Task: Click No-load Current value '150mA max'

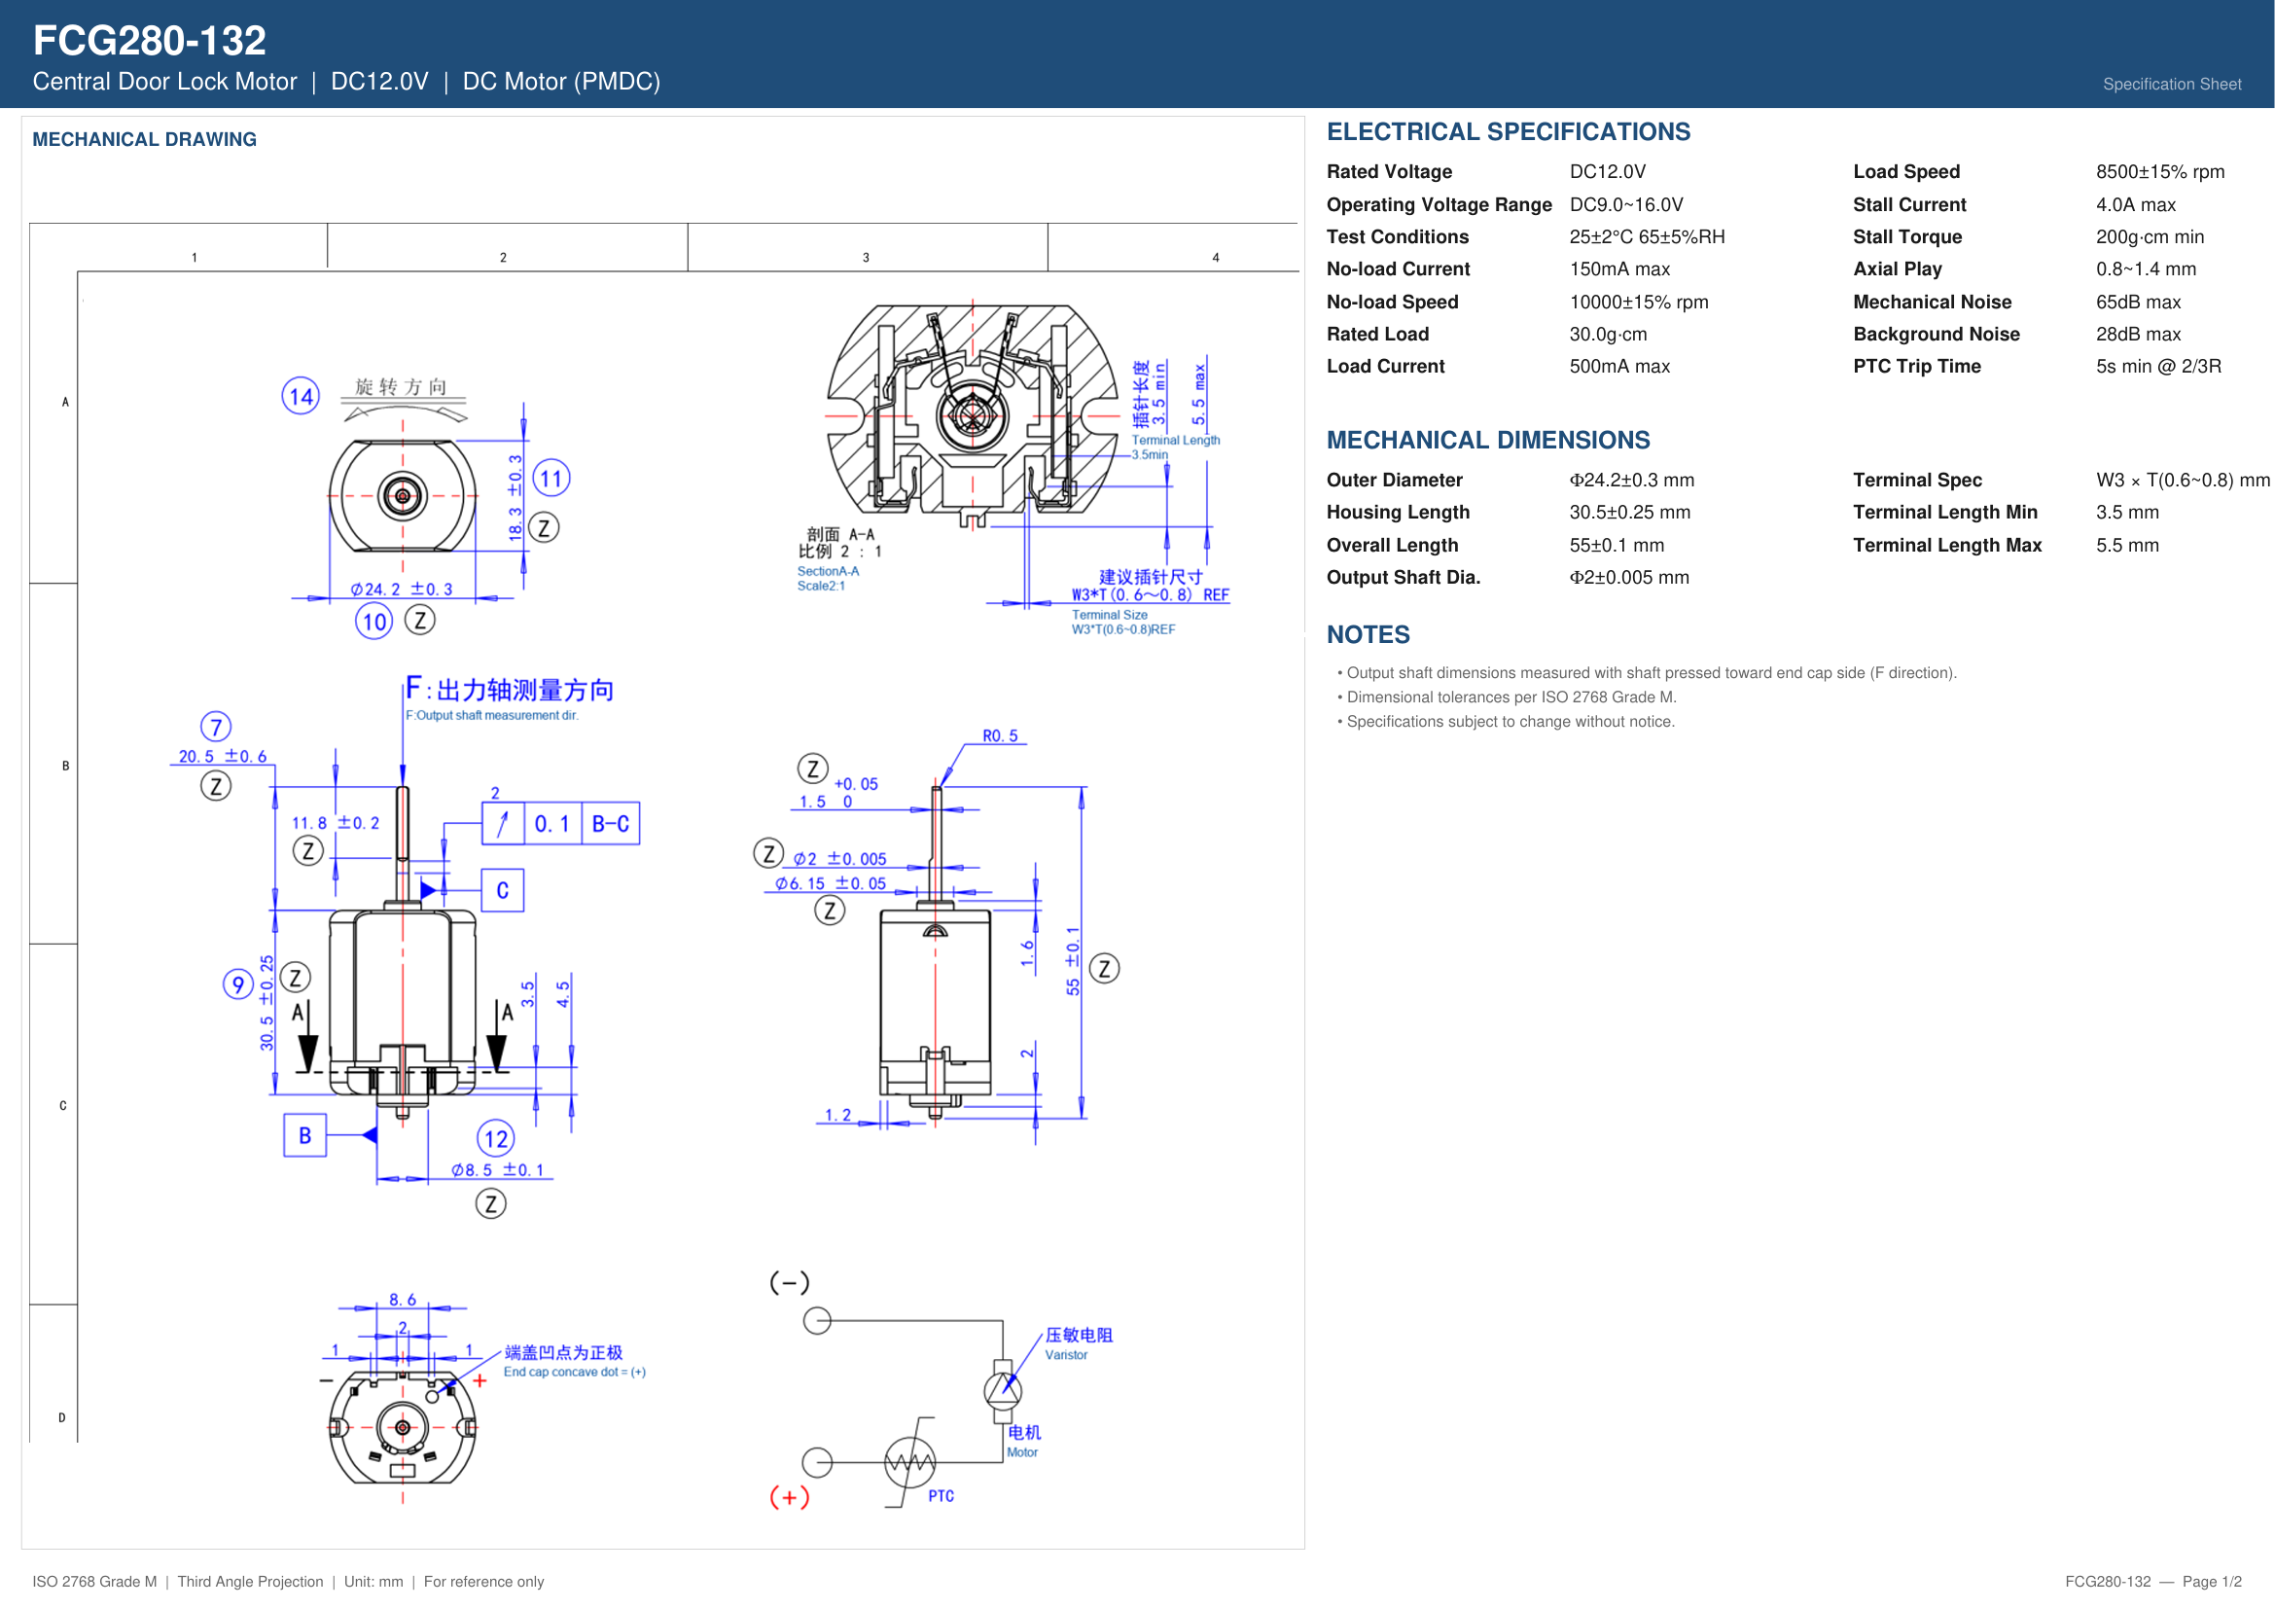Action: pyautogui.click(x=1619, y=268)
